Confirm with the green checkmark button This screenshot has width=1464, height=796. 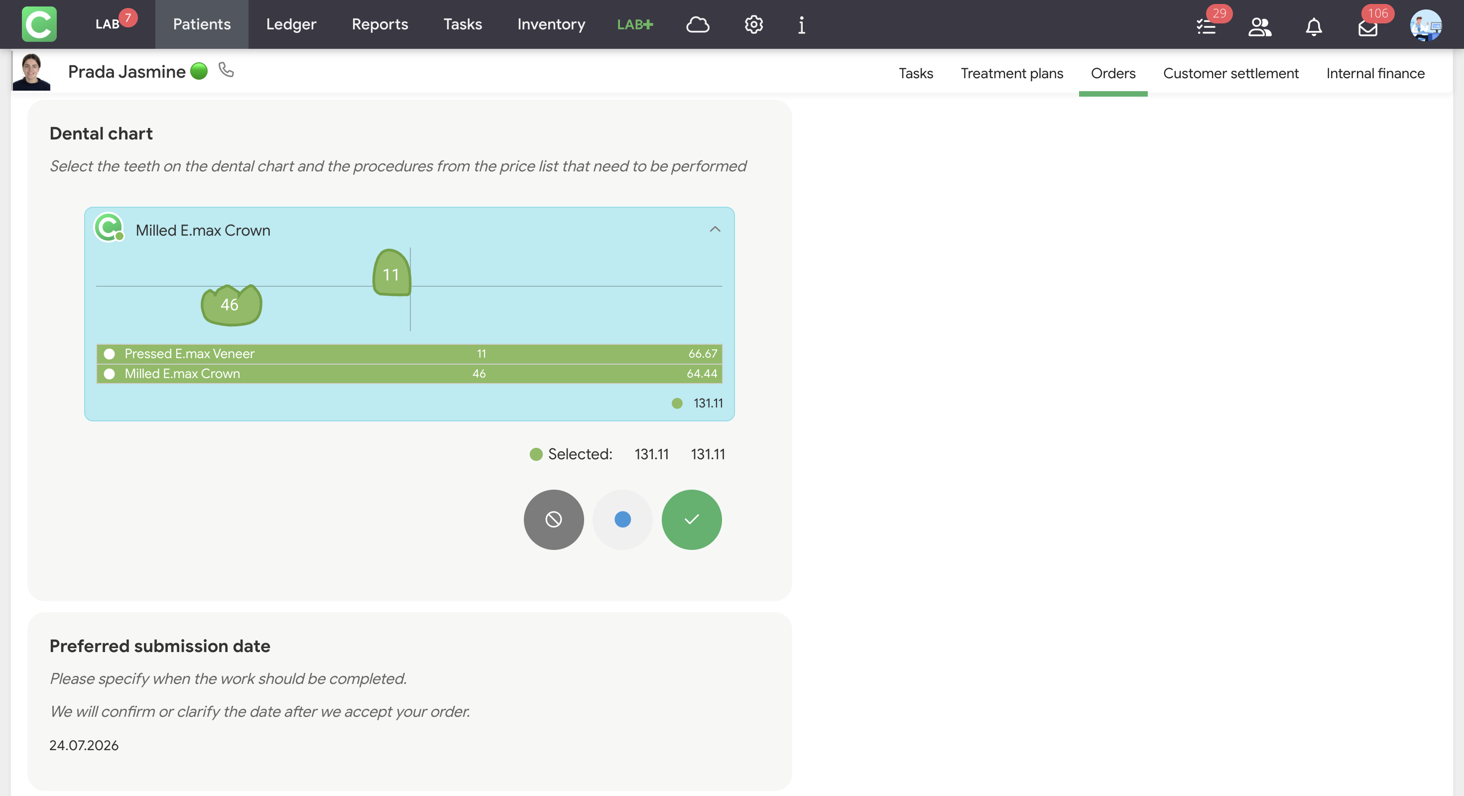(x=692, y=520)
